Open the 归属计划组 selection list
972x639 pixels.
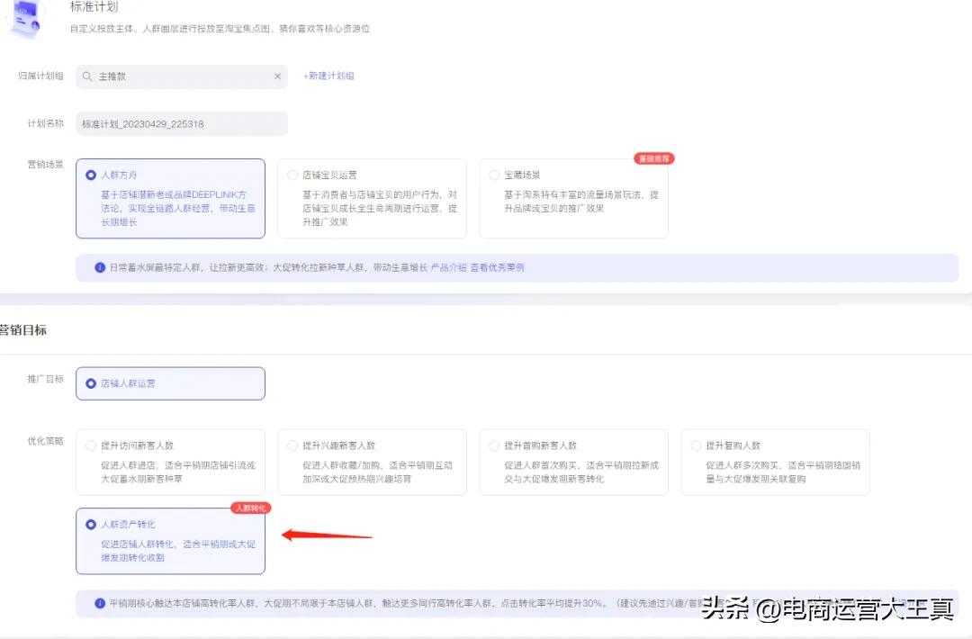[180, 76]
